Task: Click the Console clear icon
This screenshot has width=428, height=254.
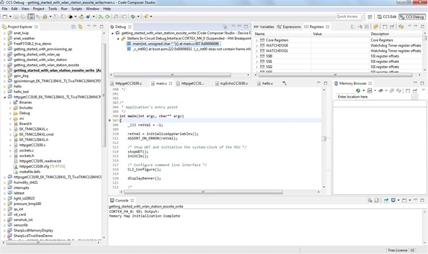Action: (x=369, y=200)
